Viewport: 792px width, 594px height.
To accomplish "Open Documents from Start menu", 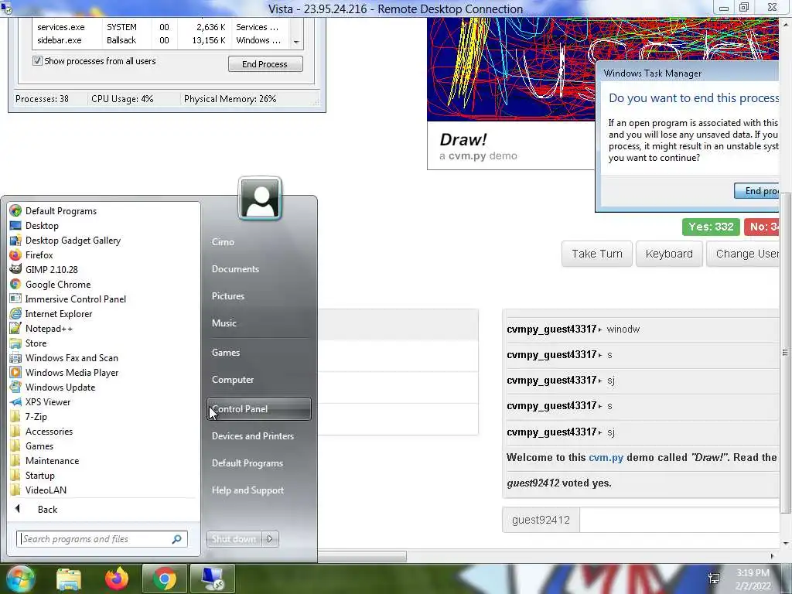I will tap(235, 268).
